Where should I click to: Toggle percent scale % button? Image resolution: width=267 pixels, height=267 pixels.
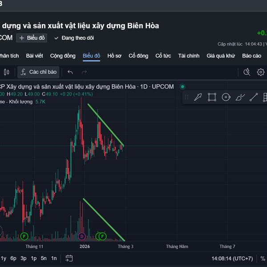(263, 259)
